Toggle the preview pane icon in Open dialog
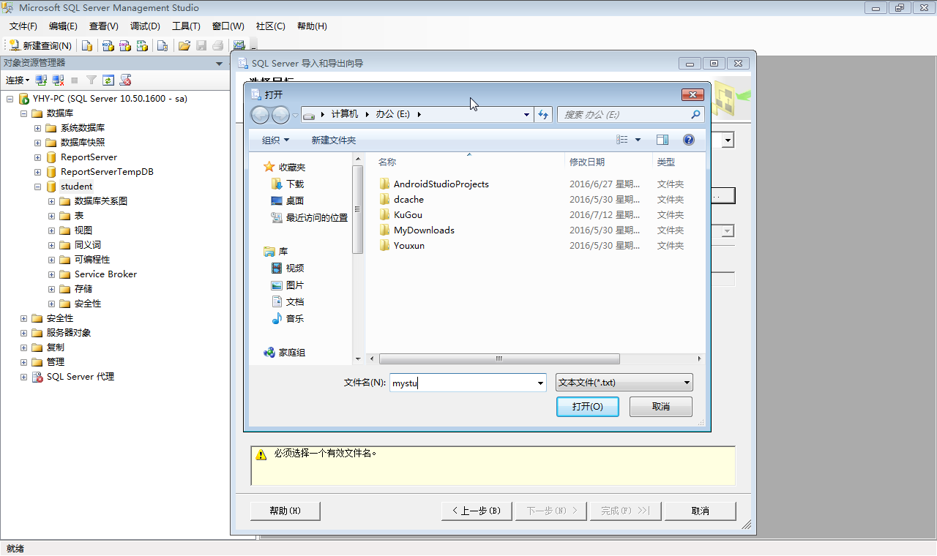The width and height of the screenshot is (937, 556). pyautogui.click(x=662, y=140)
